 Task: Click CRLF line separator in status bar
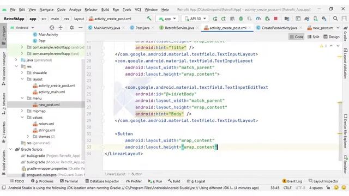point(287,188)
